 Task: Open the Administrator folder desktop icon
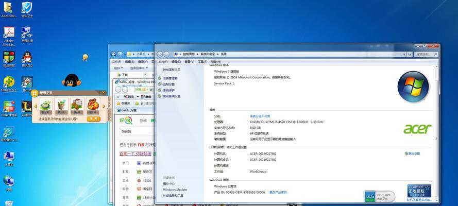pyautogui.click(x=9, y=10)
